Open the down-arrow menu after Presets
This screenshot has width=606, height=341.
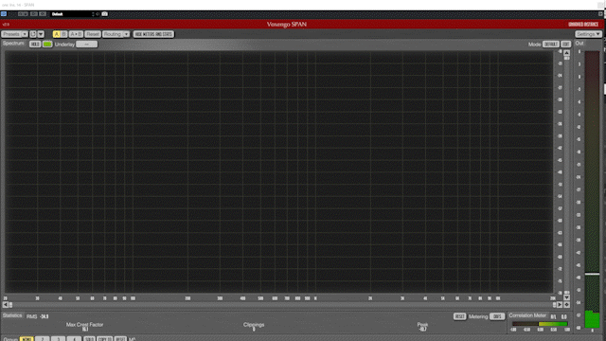point(41,34)
